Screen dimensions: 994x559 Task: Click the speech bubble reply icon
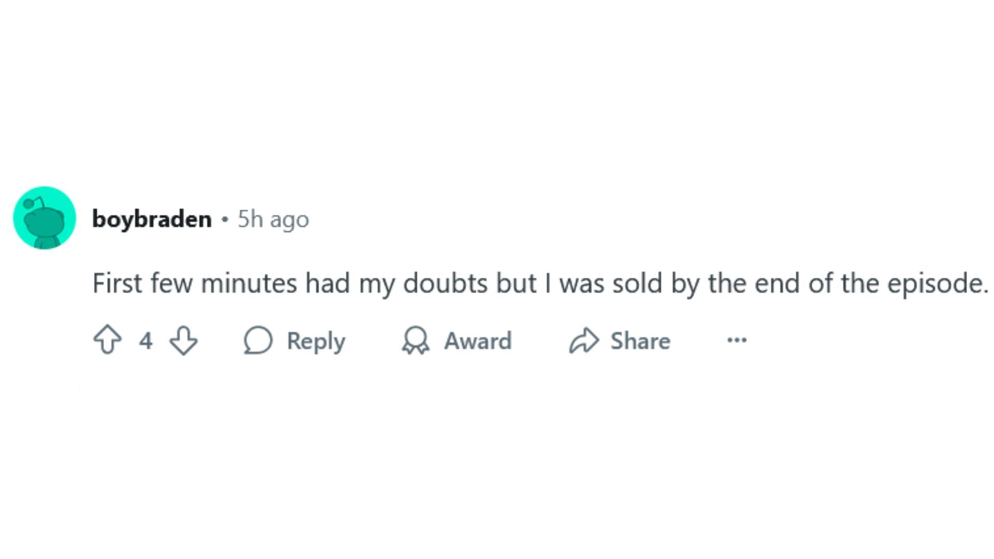coord(258,340)
